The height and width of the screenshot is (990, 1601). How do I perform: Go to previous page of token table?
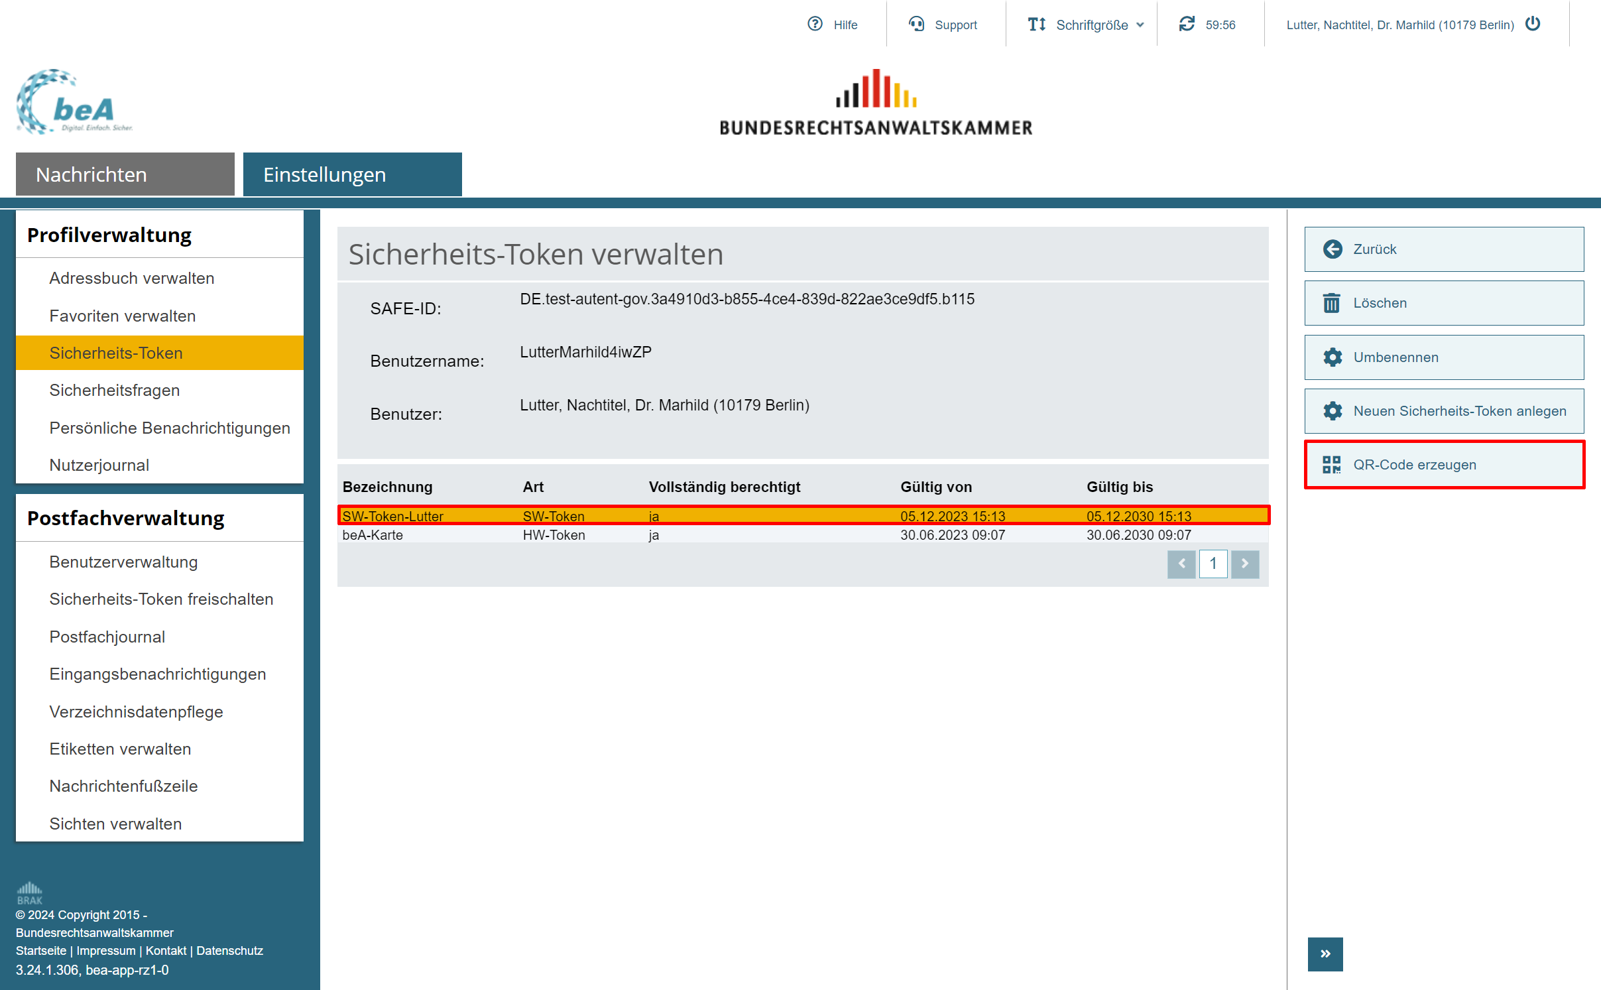coord(1181,564)
